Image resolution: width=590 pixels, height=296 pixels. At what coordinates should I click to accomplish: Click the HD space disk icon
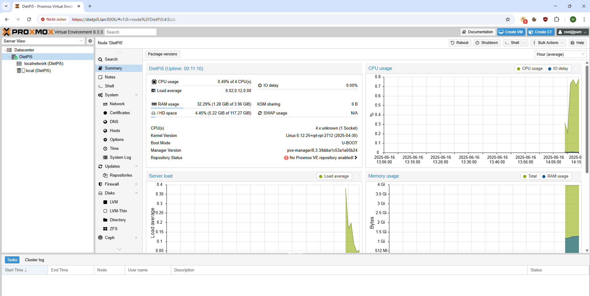tap(153, 113)
